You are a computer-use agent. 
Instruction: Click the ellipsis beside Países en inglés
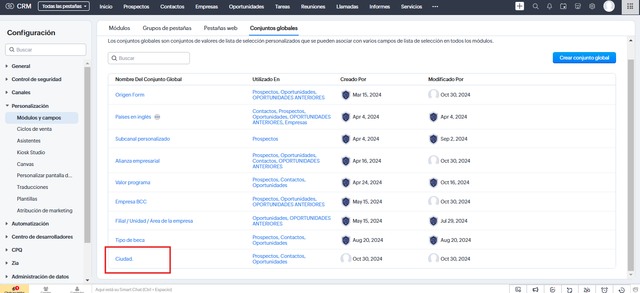157,117
